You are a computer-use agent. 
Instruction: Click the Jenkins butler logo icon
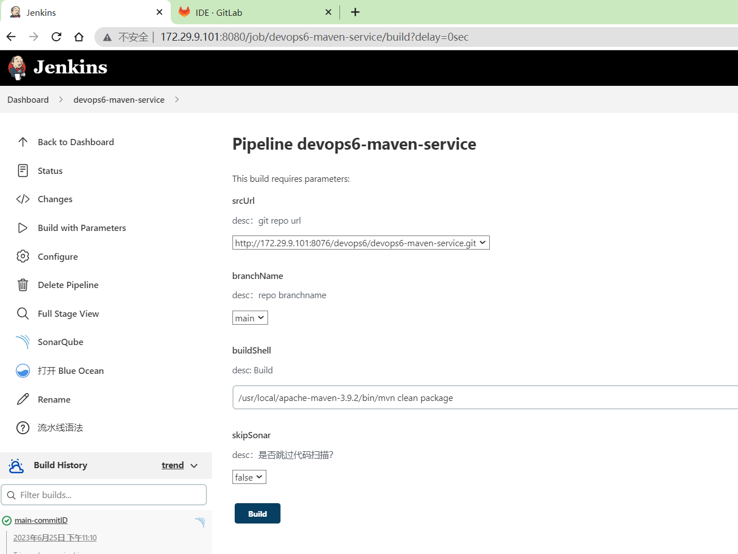click(x=17, y=68)
